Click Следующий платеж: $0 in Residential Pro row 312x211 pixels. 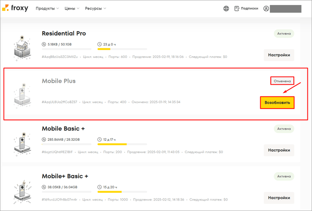pos(208,57)
